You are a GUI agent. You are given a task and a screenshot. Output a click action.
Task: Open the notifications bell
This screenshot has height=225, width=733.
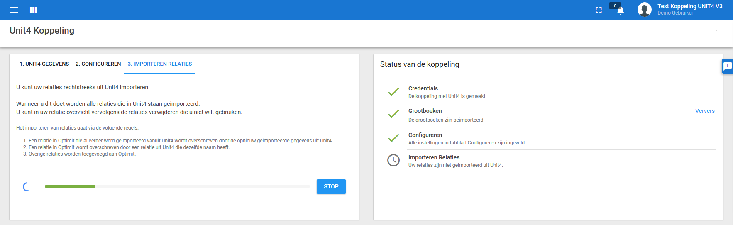(x=621, y=11)
